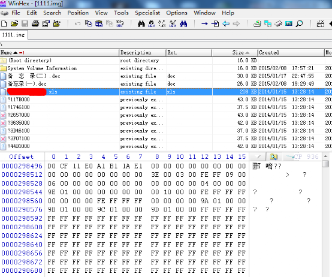The width and height of the screenshot is (332, 277).
Task: Click the Find Hex Values icon
Action: click(152, 23)
